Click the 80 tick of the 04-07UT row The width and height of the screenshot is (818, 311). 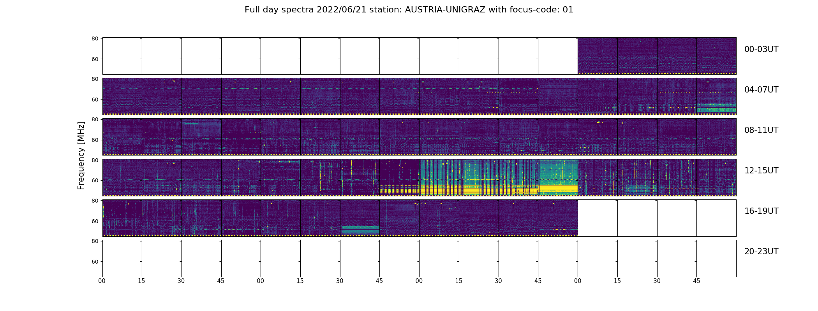95,79
